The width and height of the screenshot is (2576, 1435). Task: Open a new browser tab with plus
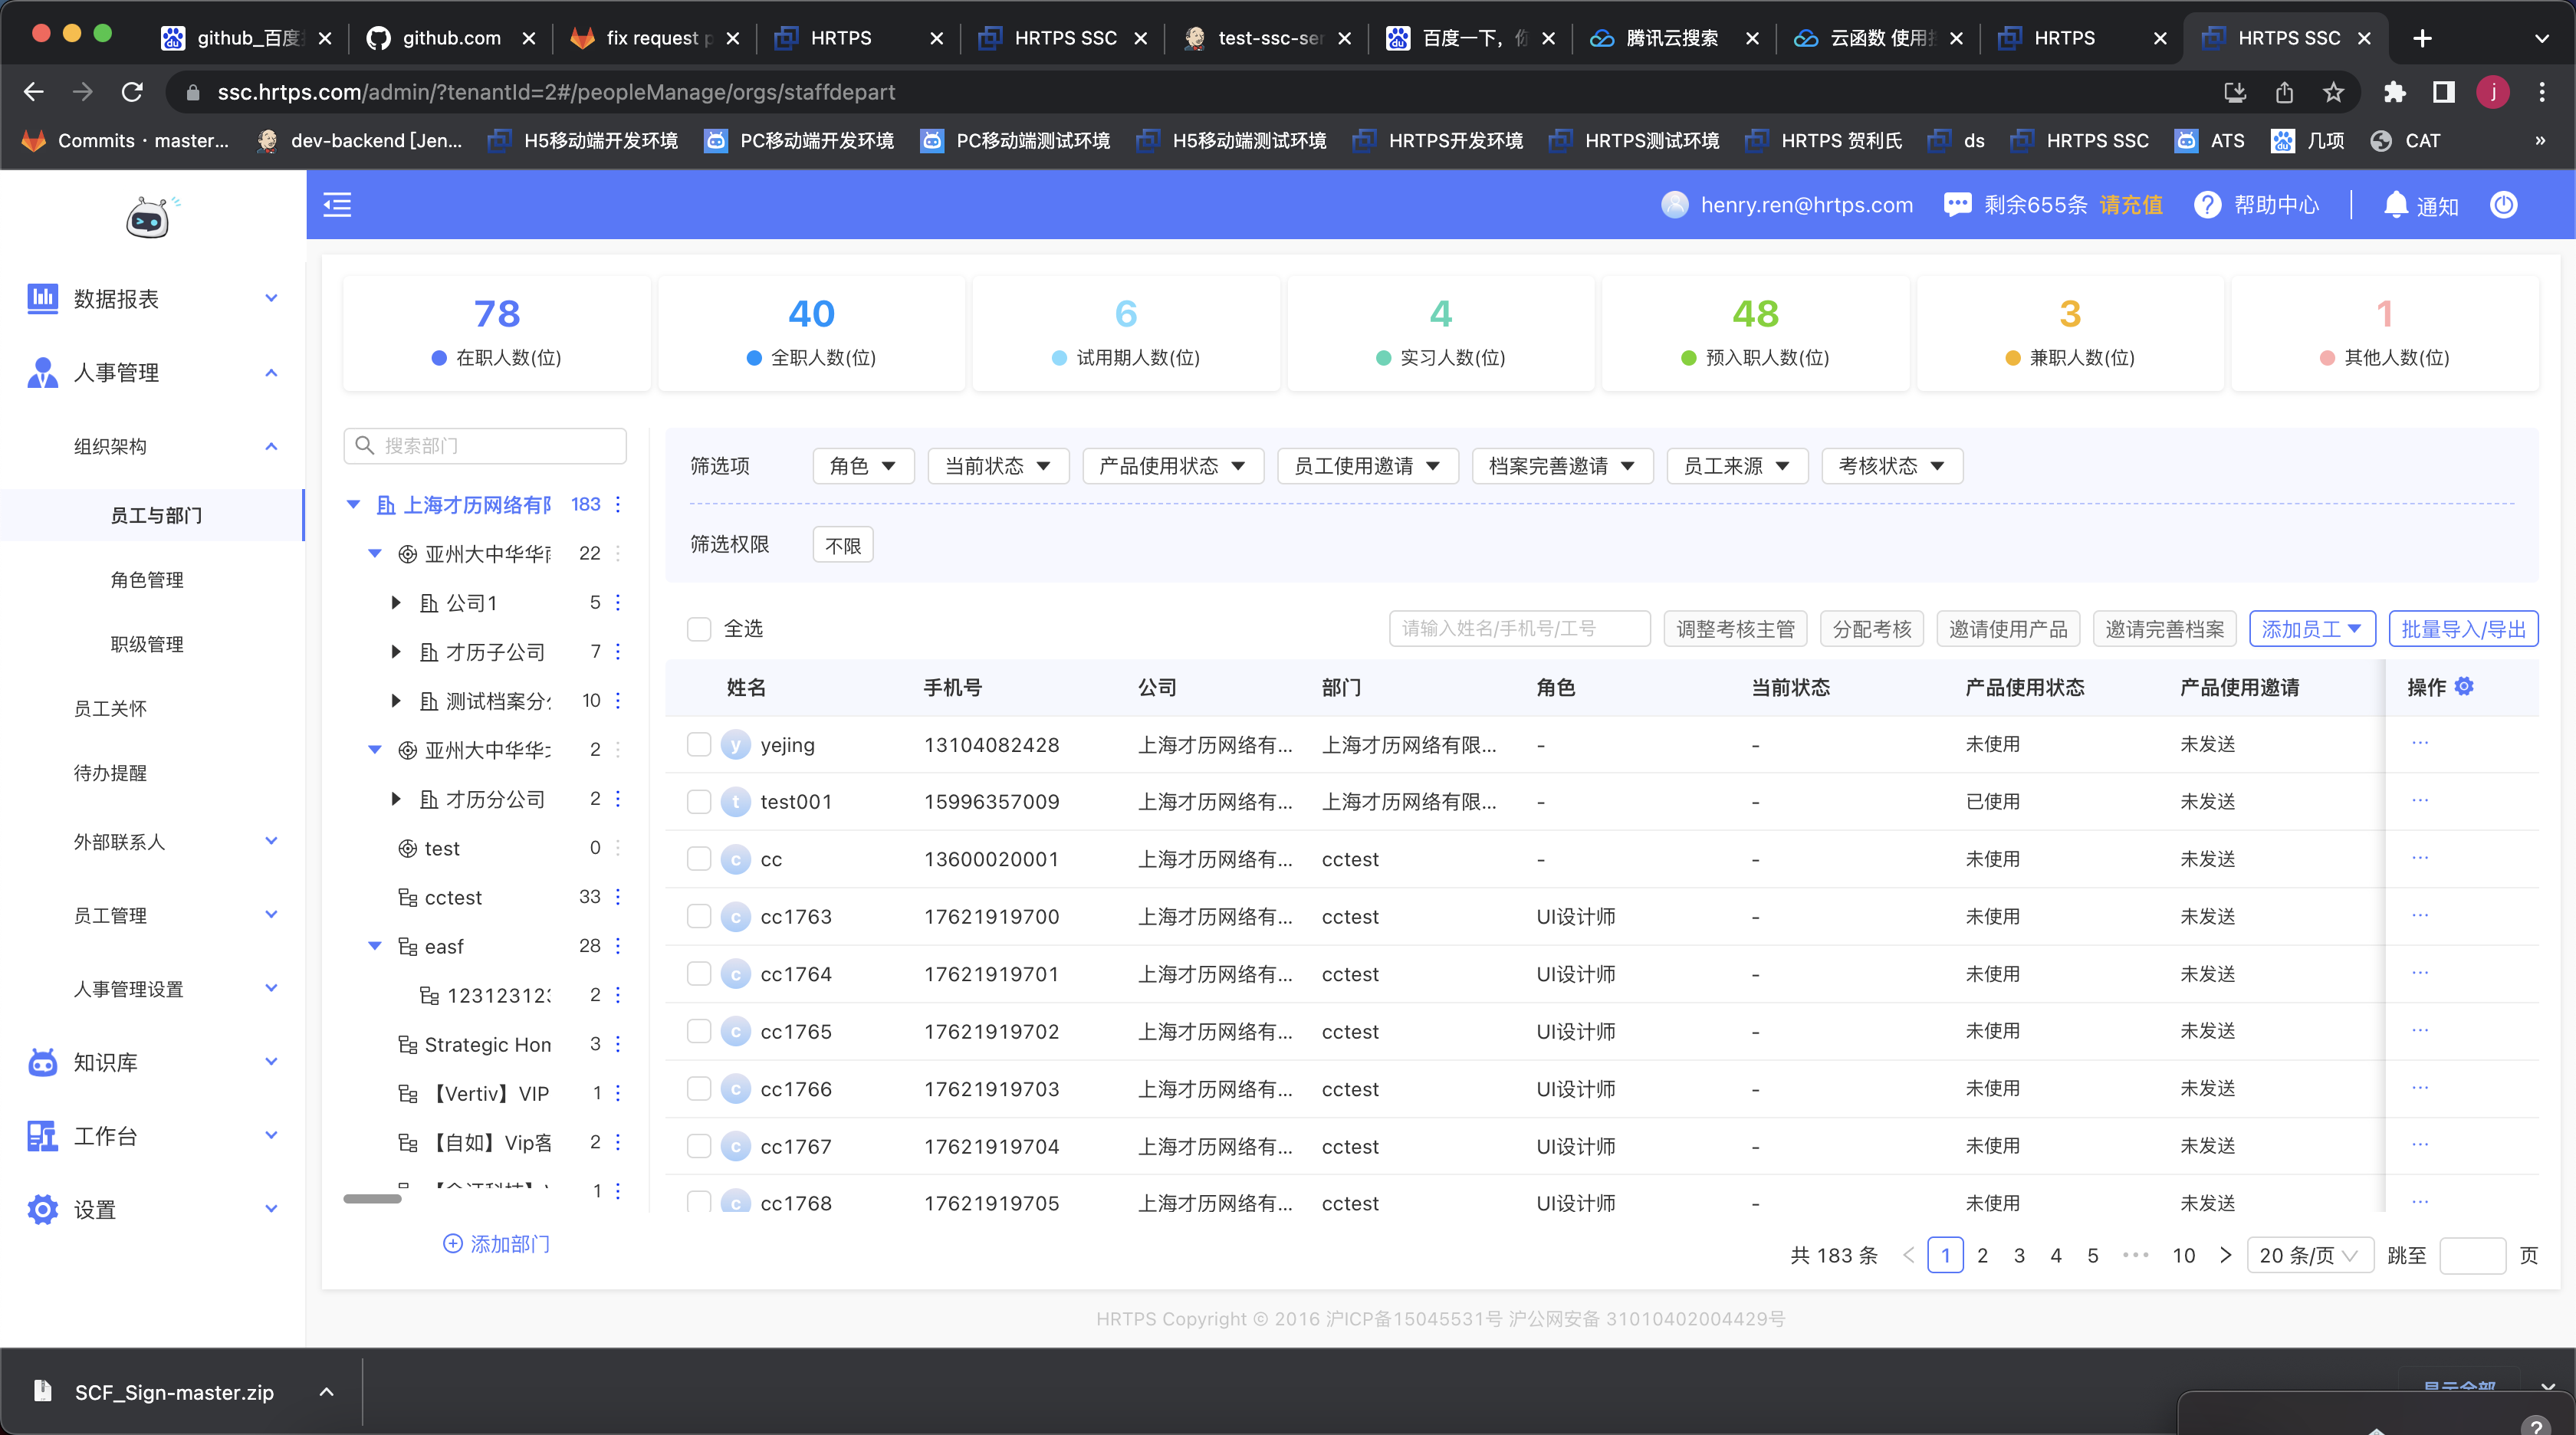2422,38
